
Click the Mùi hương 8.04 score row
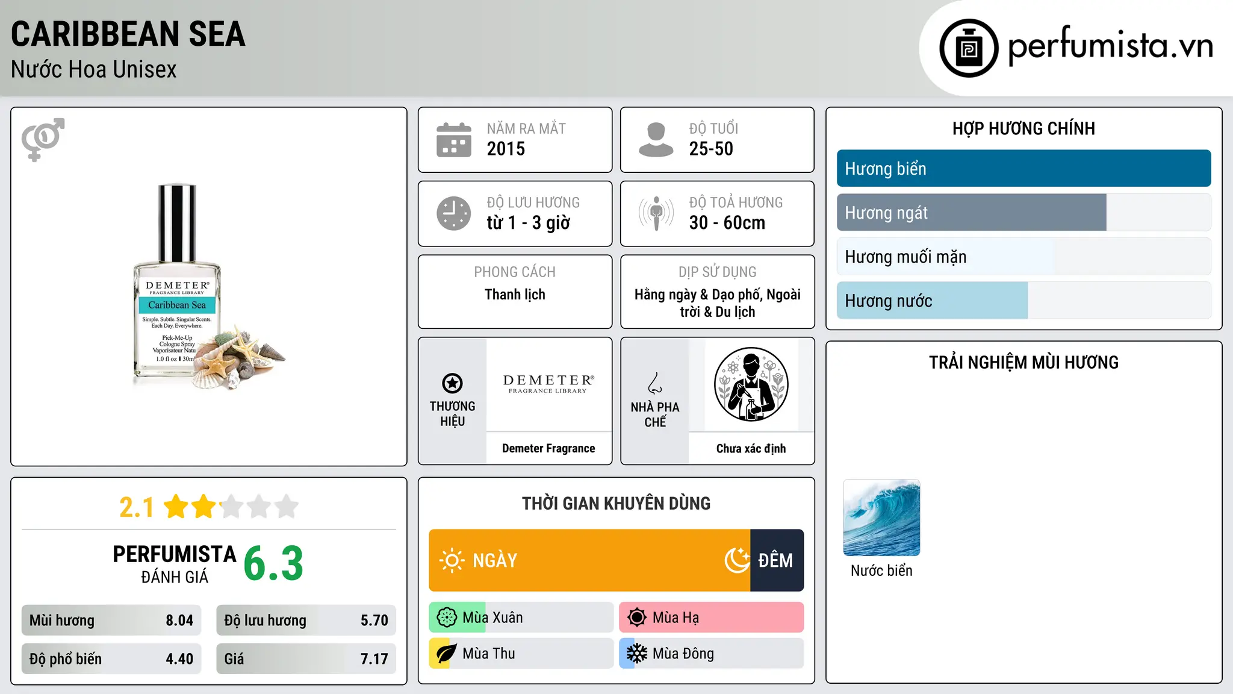pyautogui.click(x=111, y=621)
